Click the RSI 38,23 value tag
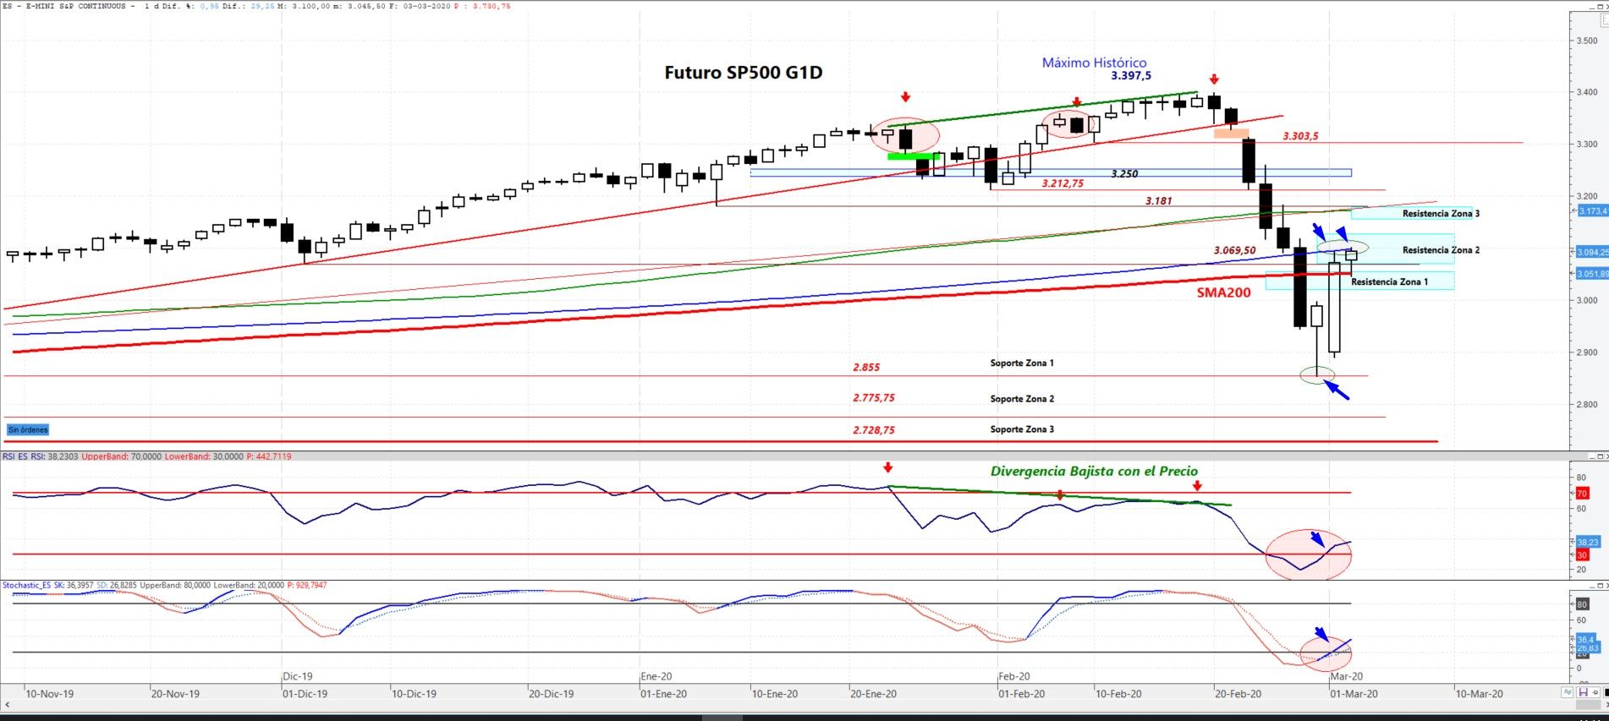Image resolution: width=1609 pixels, height=721 pixels. 1588,543
